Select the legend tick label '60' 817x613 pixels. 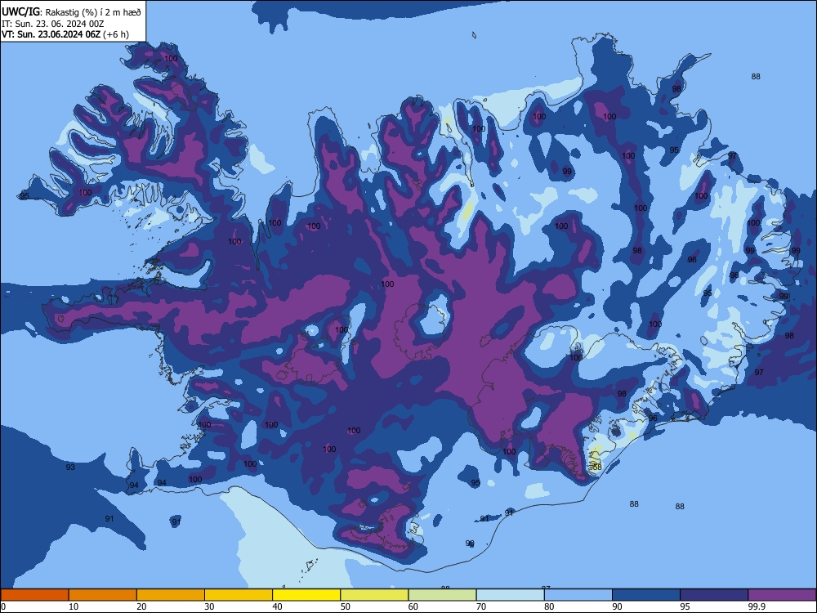tap(413, 606)
